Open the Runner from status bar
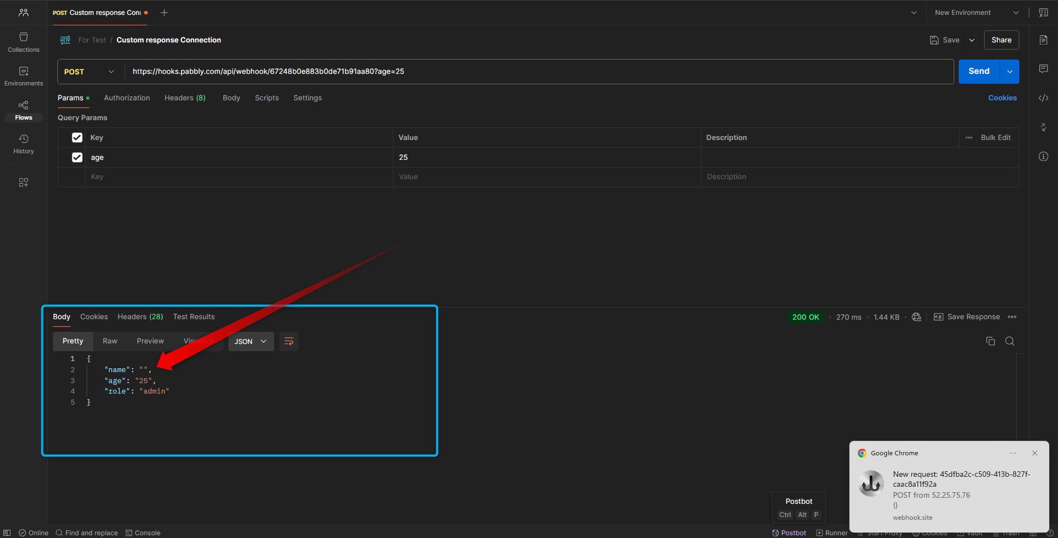 coord(832,533)
